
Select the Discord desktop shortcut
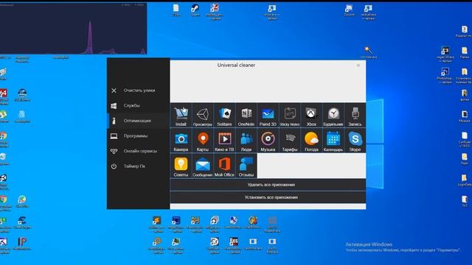point(349,10)
